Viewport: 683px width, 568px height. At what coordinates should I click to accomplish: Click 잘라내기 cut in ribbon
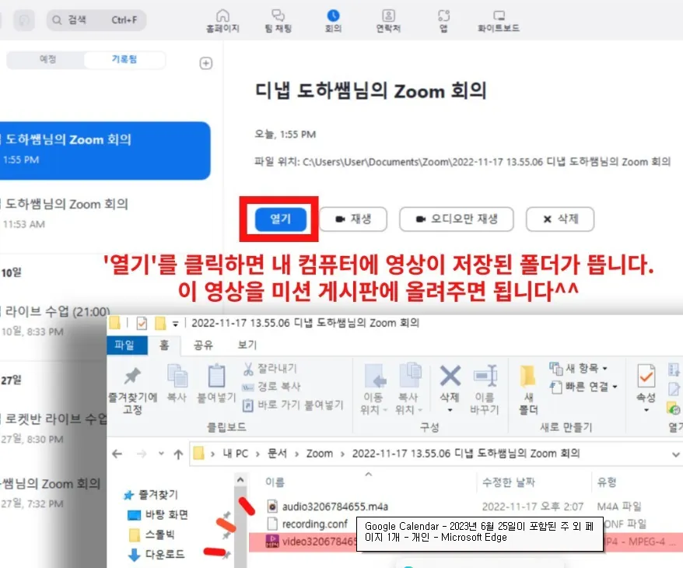pyautogui.click(x=270, y=369)
